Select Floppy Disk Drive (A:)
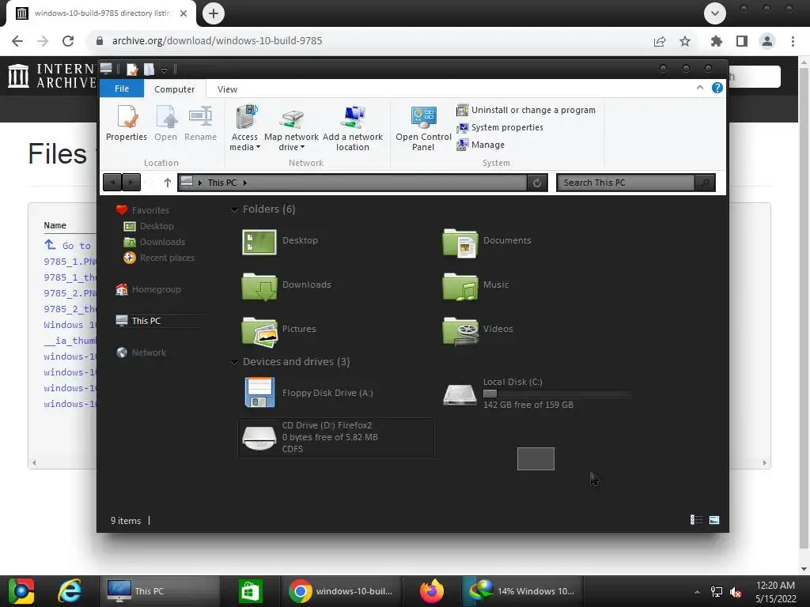This screenshot has height=607, width=810. tap(308, 393)
